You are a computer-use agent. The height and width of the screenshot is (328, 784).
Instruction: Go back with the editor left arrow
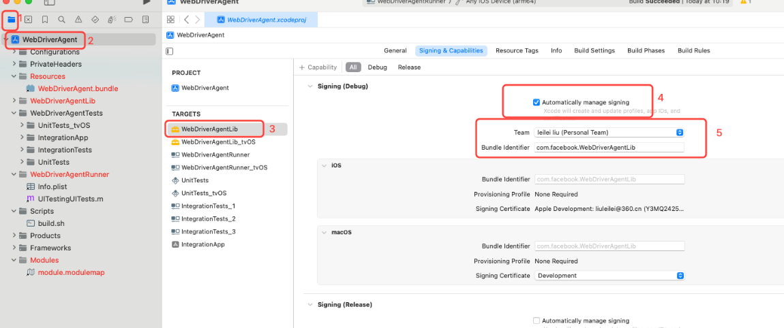click(187, 20)
